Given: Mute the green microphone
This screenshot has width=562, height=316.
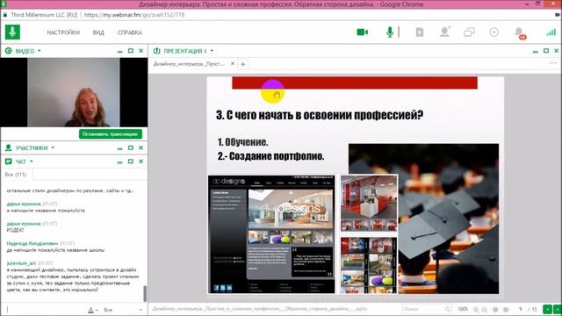Looking at the screenshot, I should point(390,32).
